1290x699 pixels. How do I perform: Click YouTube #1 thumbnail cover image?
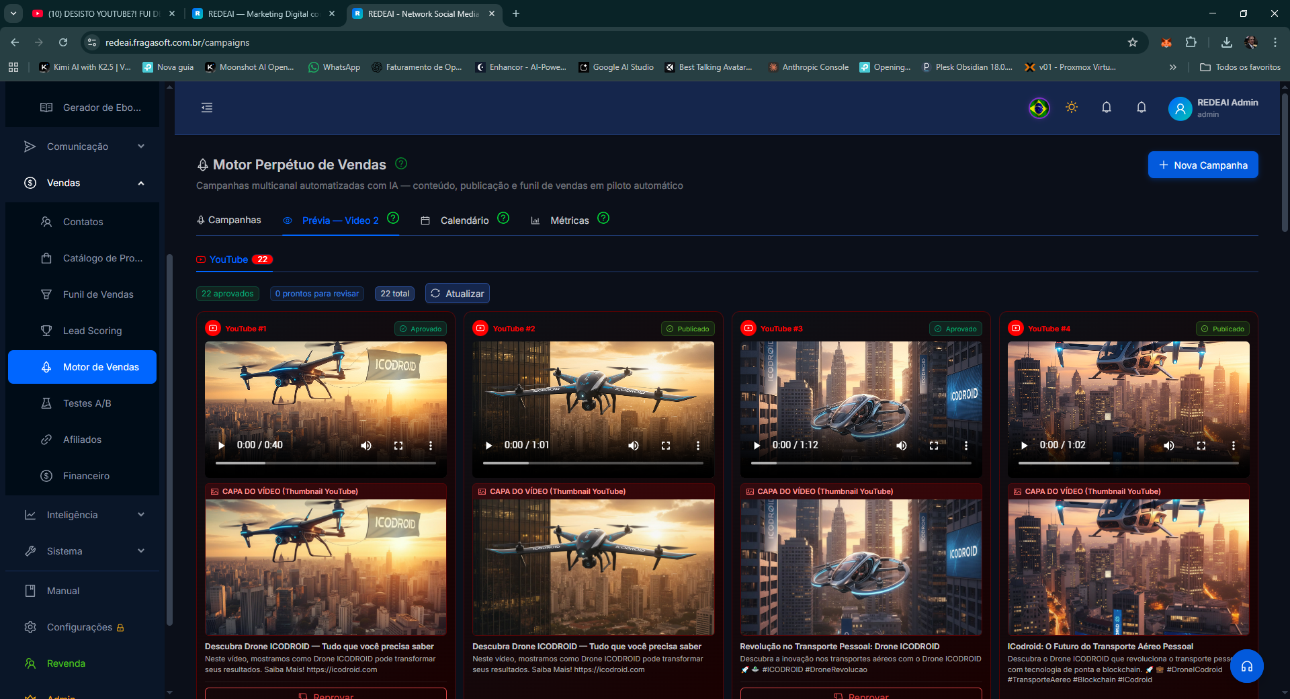tap(326, 567)
